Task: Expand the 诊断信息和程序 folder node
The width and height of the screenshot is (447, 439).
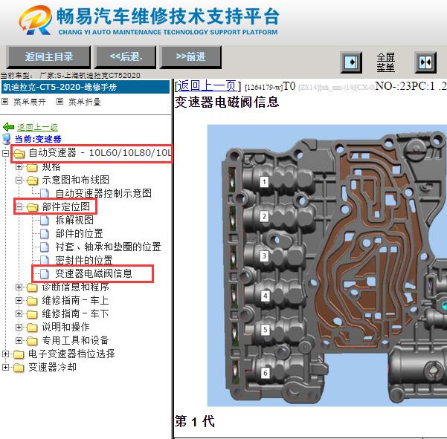Action: click(19, 287)
